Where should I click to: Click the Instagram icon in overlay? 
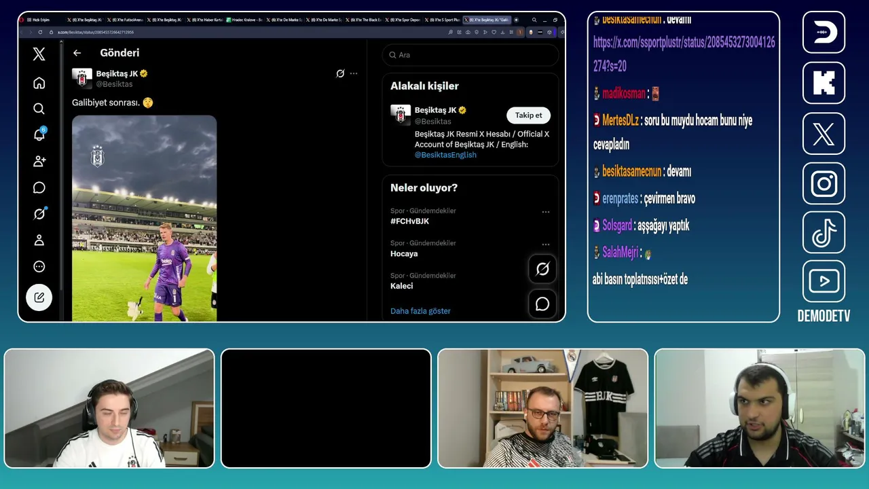coord(824,183)
